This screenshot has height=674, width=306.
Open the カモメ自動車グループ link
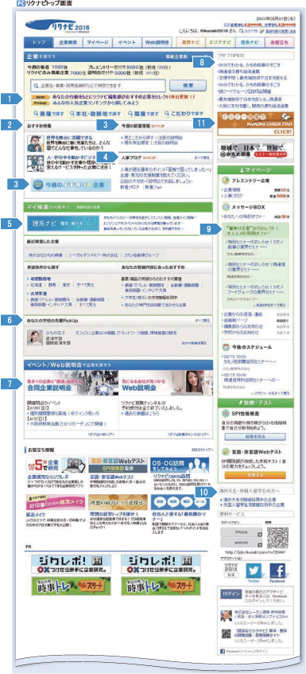pos(141,255)
